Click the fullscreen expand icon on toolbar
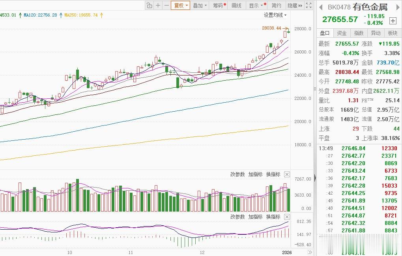The width and height of the screenshot is (402, 256). point(309,6)
